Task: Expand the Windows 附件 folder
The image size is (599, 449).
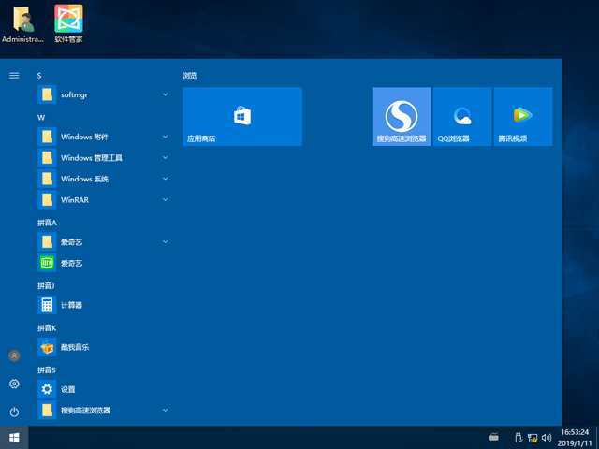Action: 165,137
